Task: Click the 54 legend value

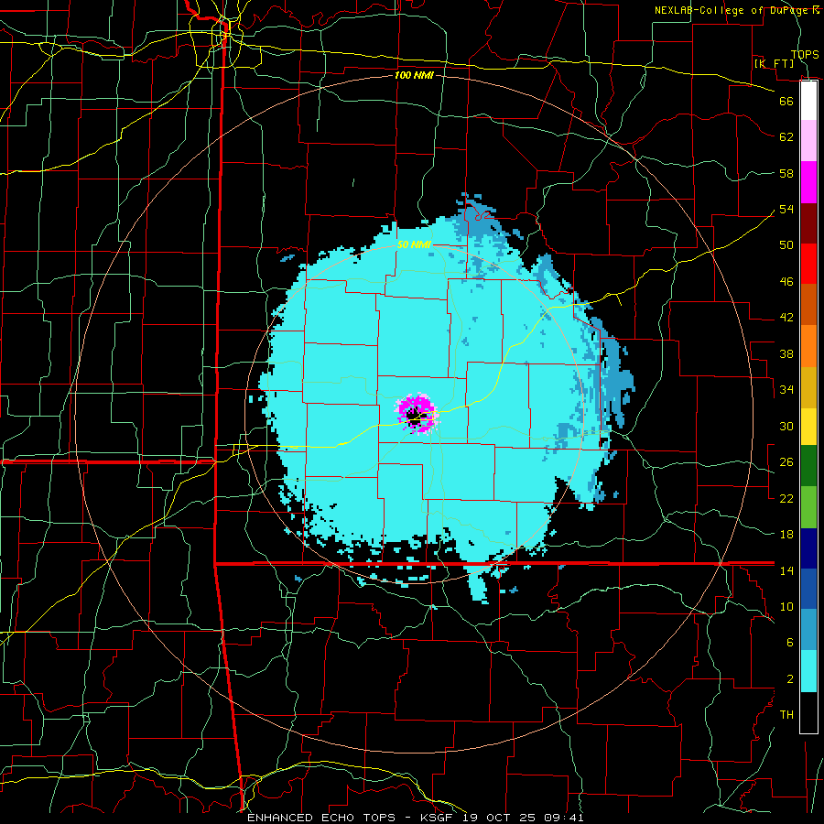Action: (x=786, y=209)
